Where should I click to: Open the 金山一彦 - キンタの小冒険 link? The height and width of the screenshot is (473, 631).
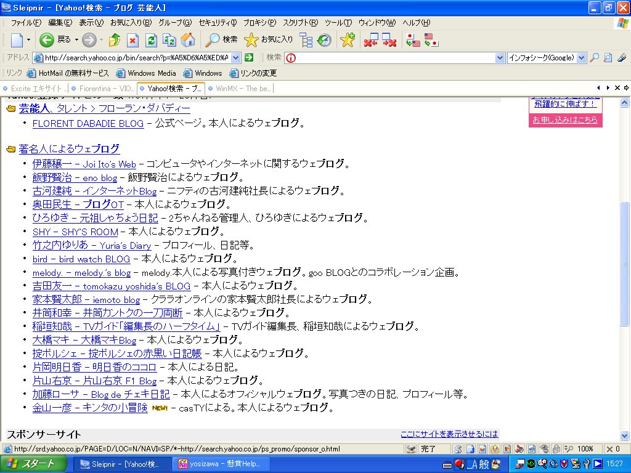tap(90, 408)
